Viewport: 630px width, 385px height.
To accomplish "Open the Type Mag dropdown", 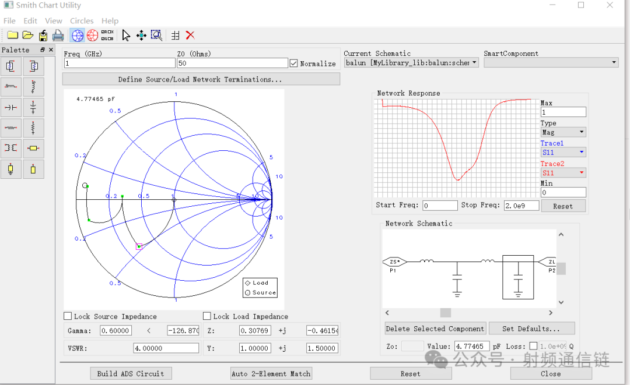I will [563, 132].
